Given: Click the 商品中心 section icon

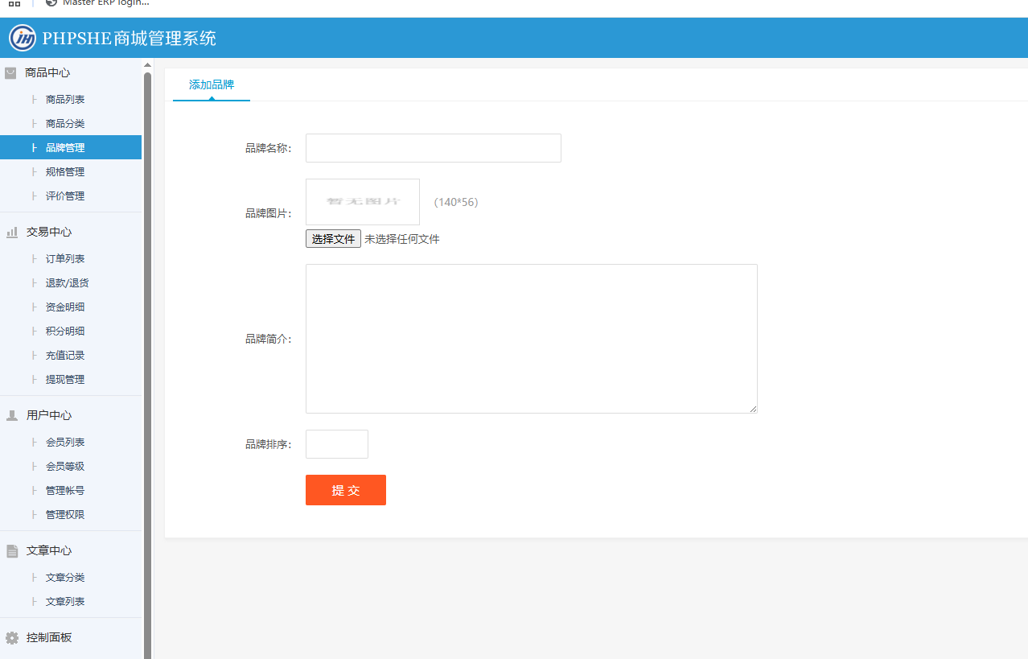Looking at the screenshot, I should [x=11, y=72].
